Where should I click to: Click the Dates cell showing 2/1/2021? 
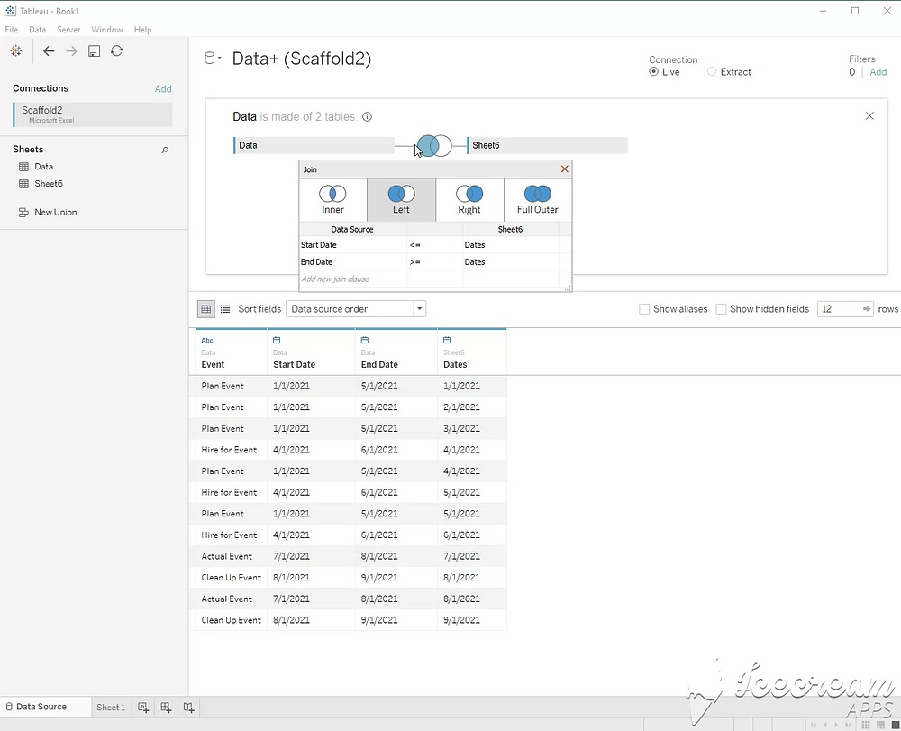coord(461,407)
